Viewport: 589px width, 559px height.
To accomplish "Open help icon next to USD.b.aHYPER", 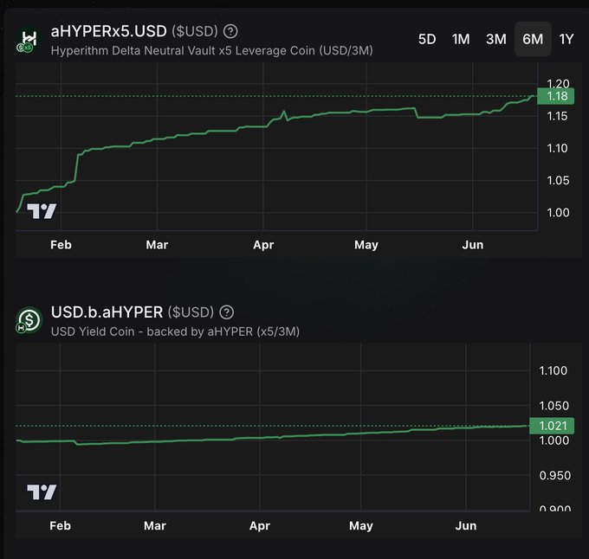I will pyautogui.click(x=226, y=312).
